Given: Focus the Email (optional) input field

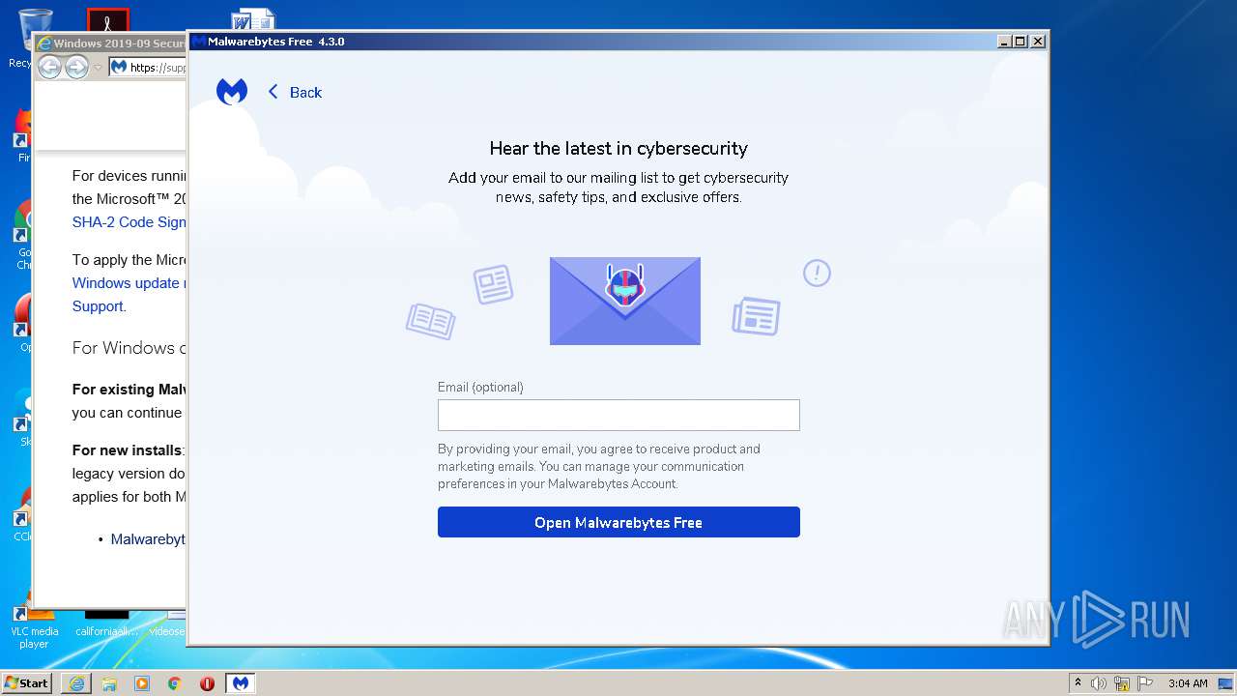Looking at the screenshot, I should (618, 415).
